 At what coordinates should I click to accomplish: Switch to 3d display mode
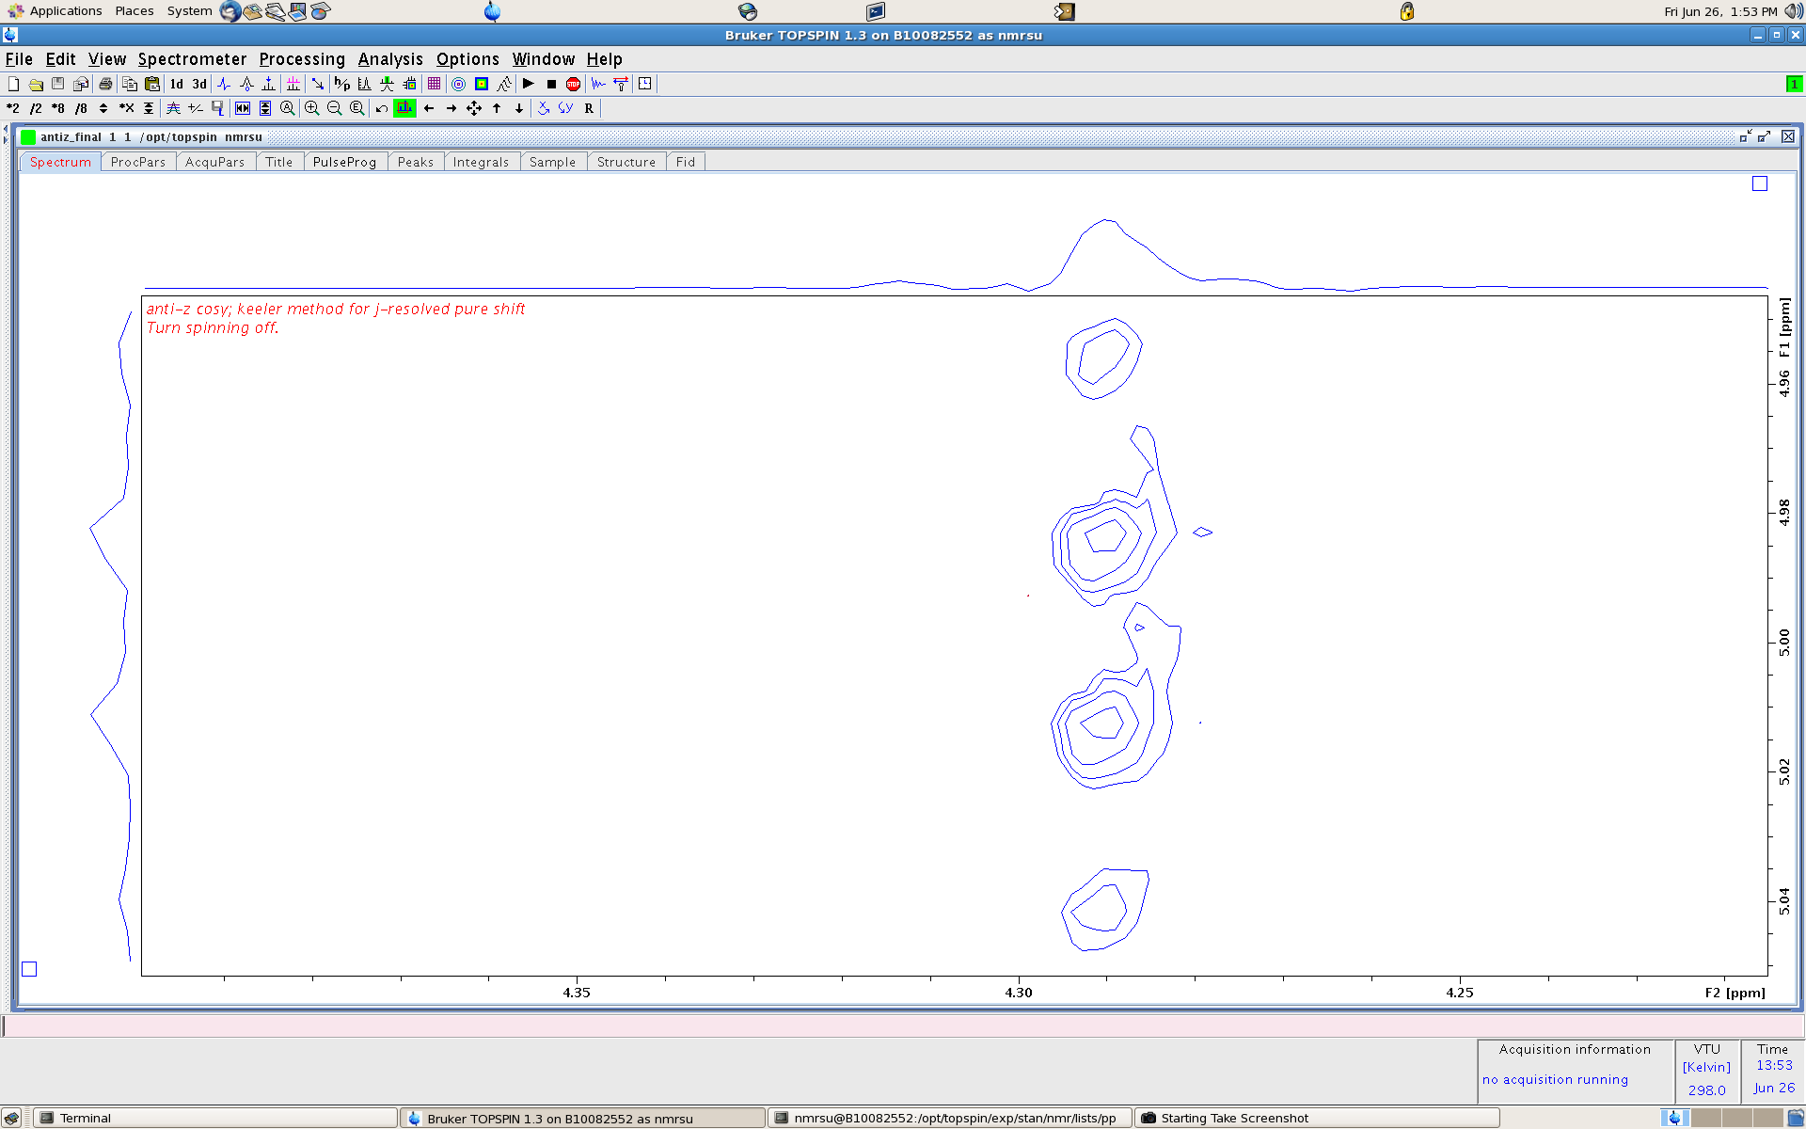(199, 84)
